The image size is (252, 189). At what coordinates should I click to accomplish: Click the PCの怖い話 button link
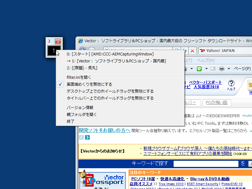[217, 103]
